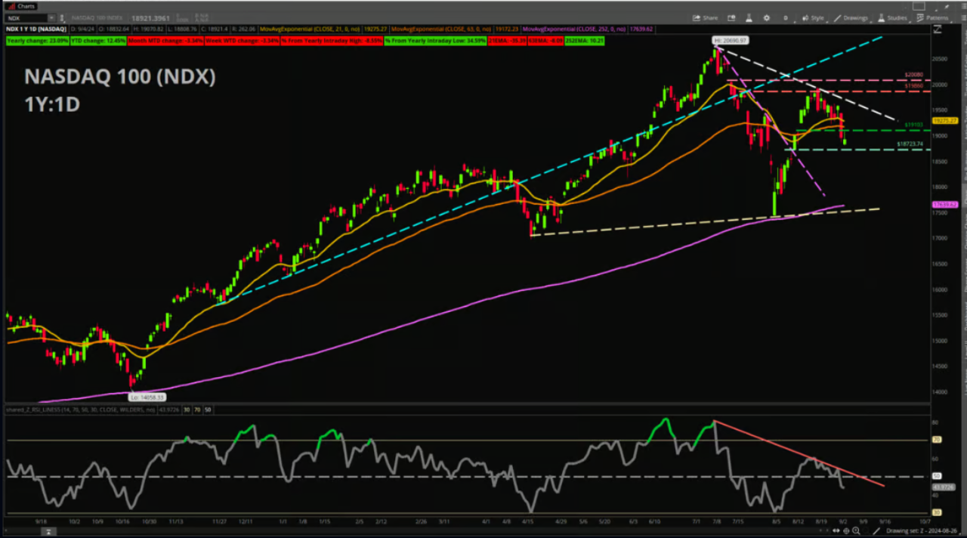Image resolution: width=967 pixels, height=538 pixels.
Task: Click the D timeframe button
Action: click(x=786, y=17)
